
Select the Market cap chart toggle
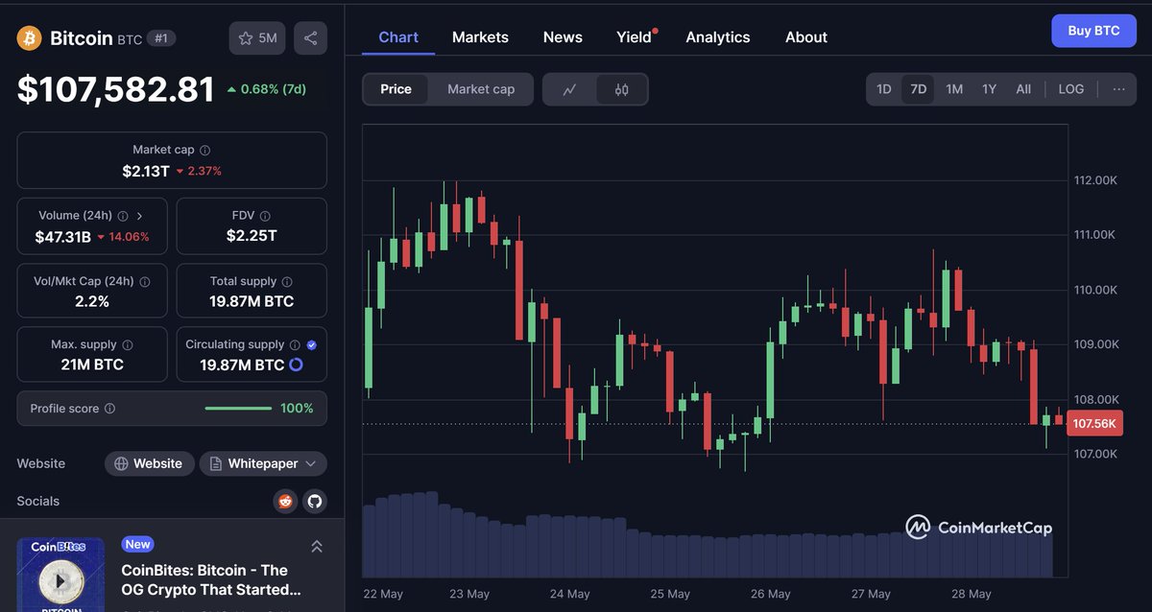481,89
